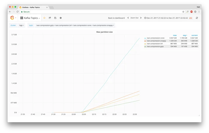Click the ivan.compression.snappy orange color swatch
This screenshot has width=209, height=133.
click(145, 41)
